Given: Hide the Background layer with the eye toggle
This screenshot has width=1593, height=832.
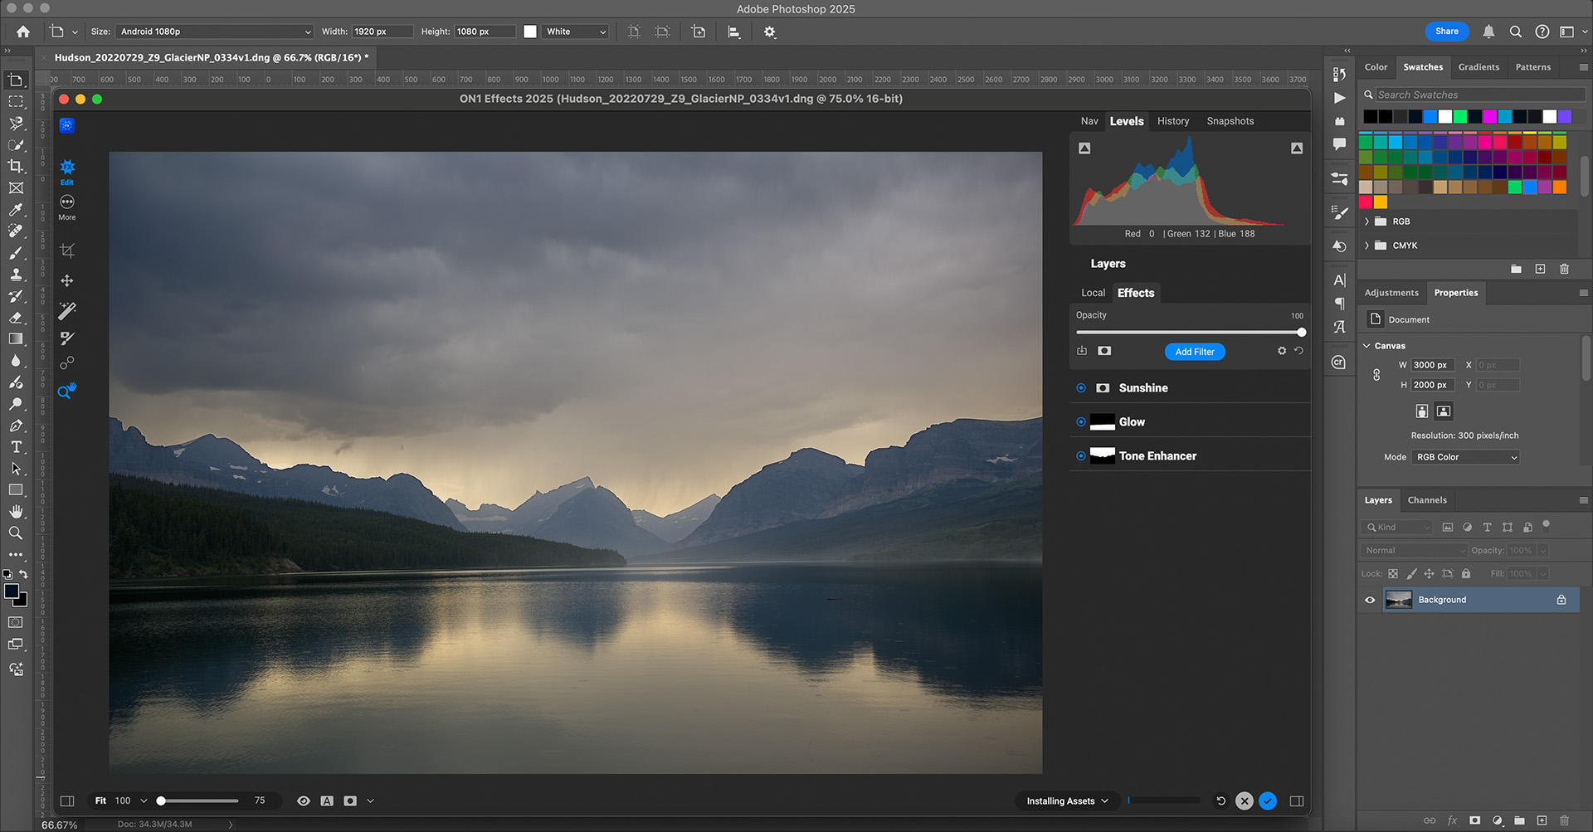Looking at the screenshot, I should [x=1371, y=599].
